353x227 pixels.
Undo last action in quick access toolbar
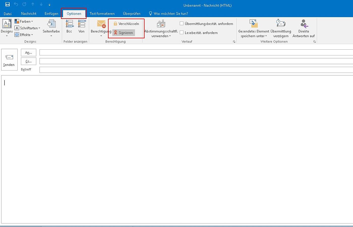[x=16, y=4]
